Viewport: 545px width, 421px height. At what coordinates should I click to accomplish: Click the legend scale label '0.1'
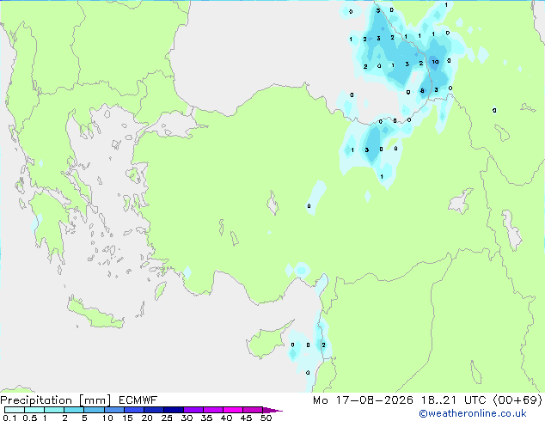tap(9, 418)
